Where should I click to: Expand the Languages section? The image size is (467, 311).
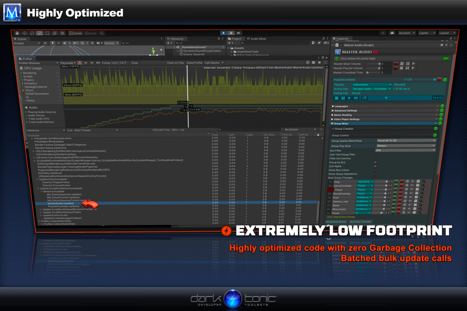pos(333,106)
